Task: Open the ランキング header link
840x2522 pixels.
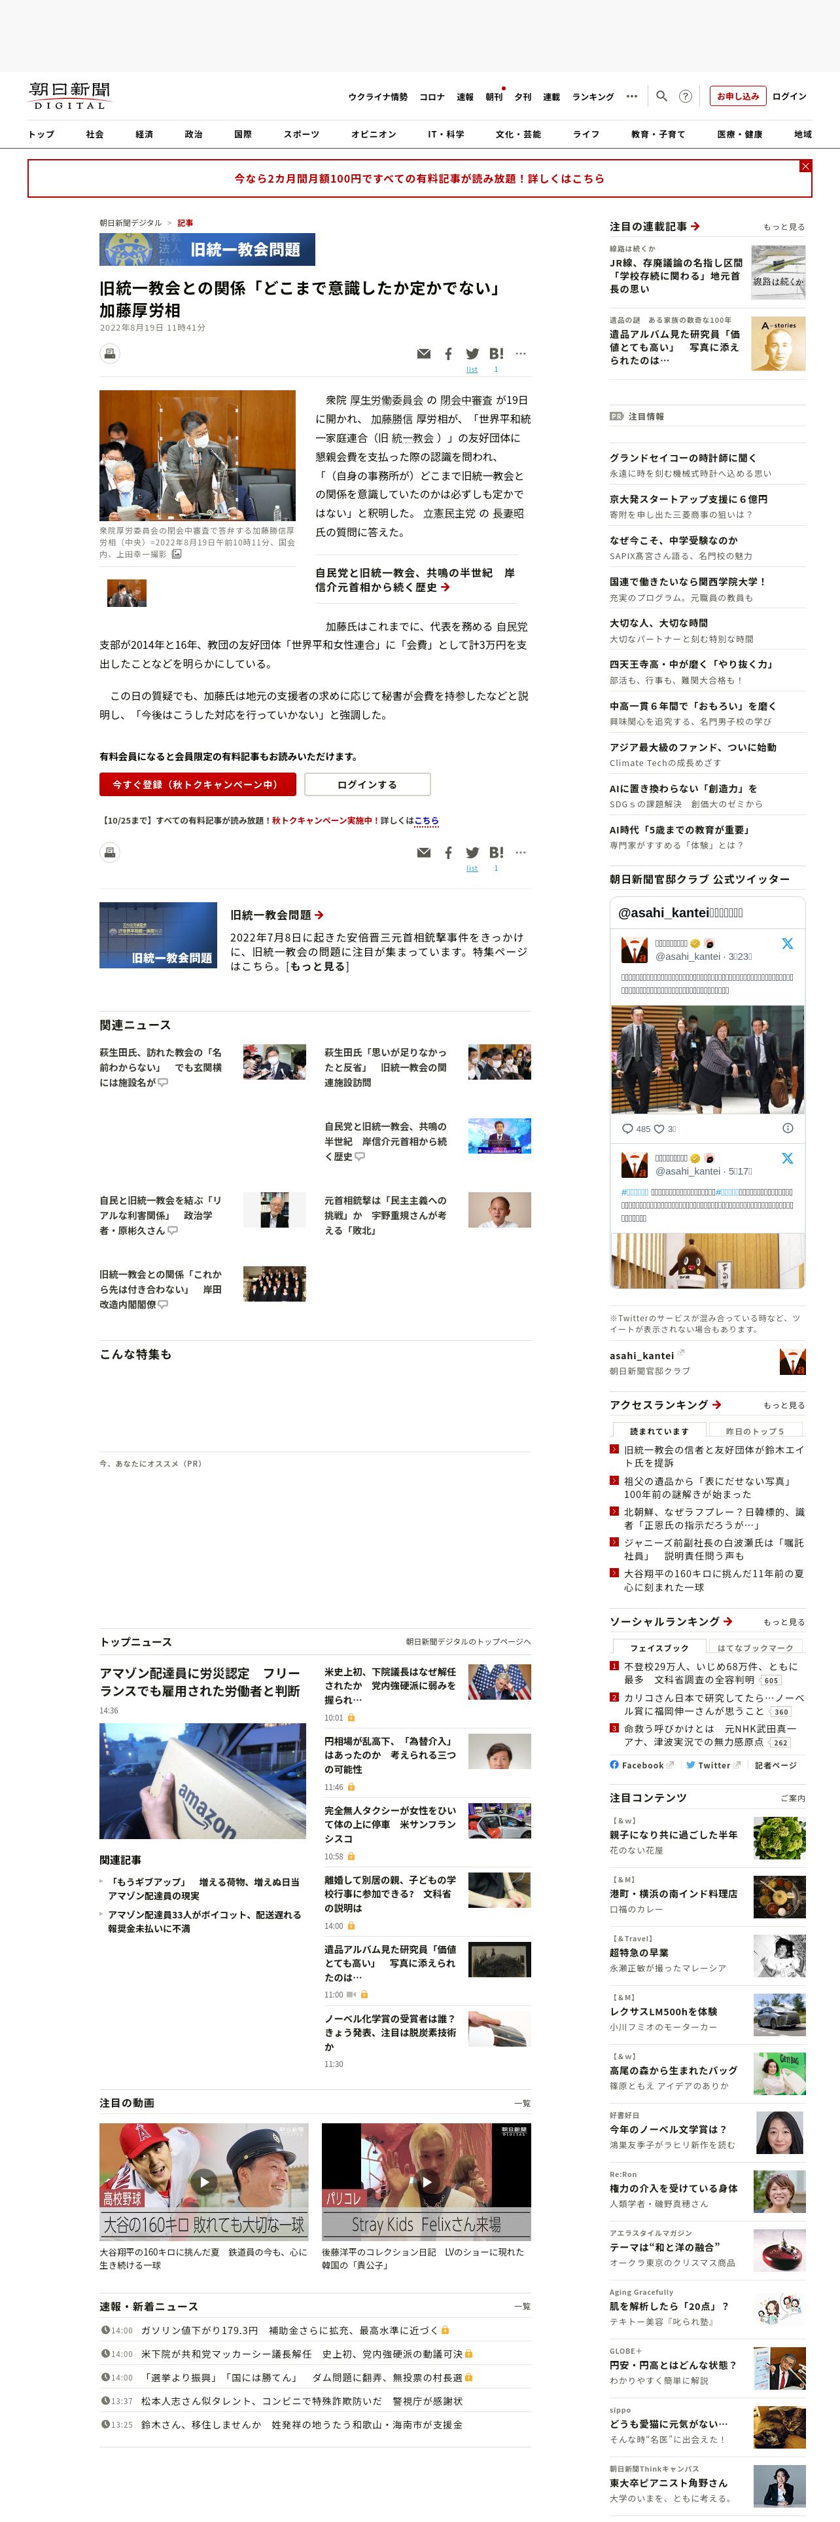Action: pos(593,97)
